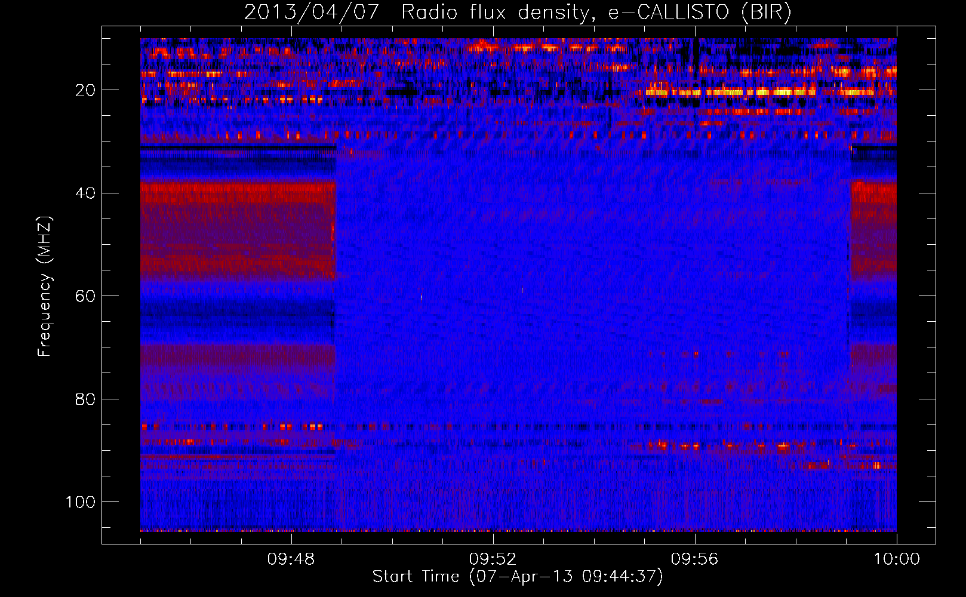Click the 80 frequency tick label
The image size is (966, 597).
(x=86, y=399)
